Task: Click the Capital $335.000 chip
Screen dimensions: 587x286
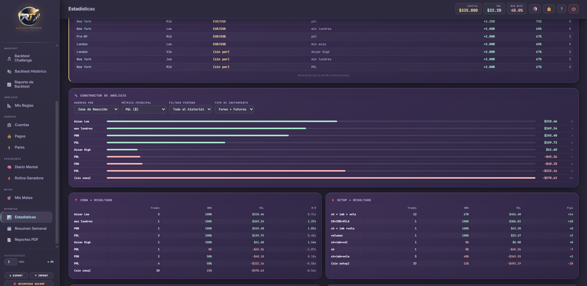Action: click(x=468, y=9)
